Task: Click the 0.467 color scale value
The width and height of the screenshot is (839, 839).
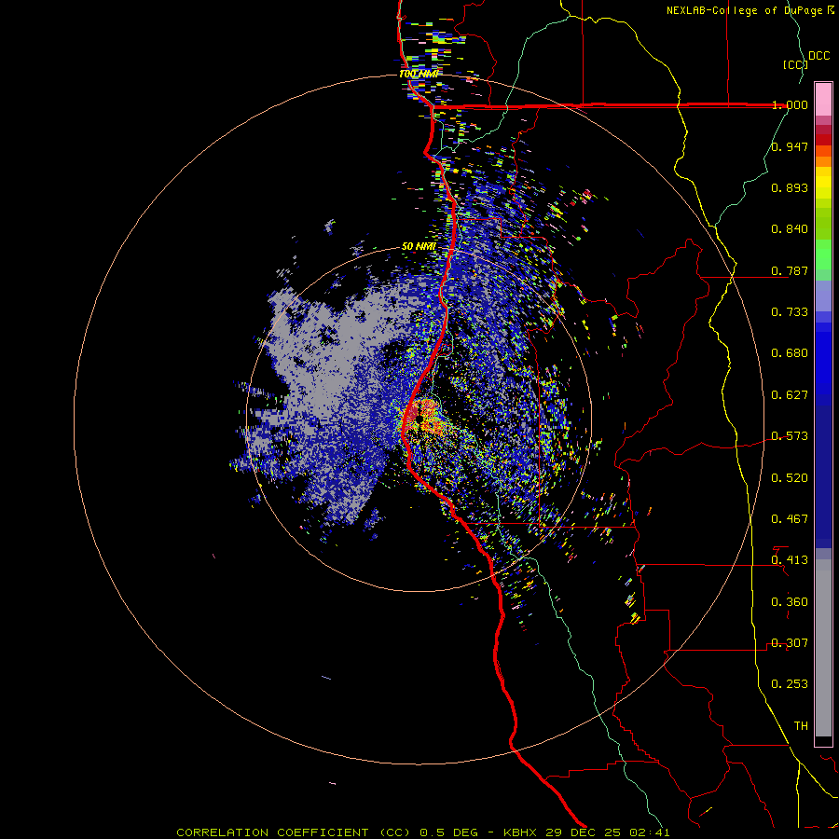Action: click(790, 519)
